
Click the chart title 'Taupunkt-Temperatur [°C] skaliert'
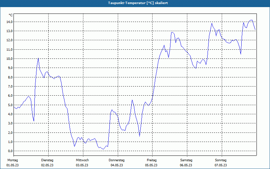click(x=138, y=3)
